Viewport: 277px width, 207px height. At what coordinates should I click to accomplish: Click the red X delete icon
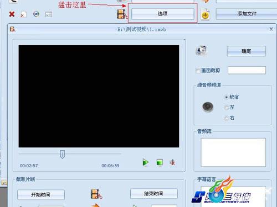point(12,14)
